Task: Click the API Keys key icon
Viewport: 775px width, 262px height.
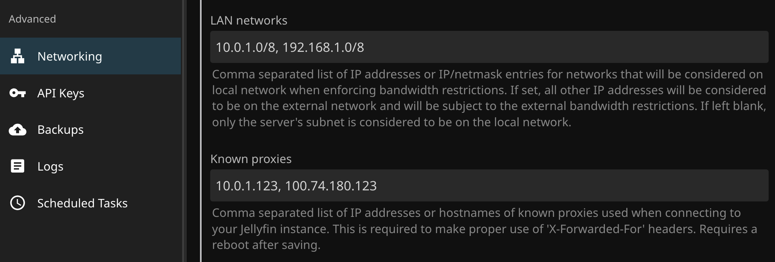Action: click(17, 93)
